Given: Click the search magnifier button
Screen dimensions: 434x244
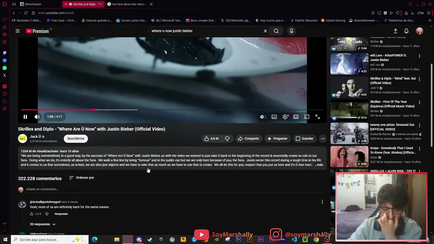Looking at the screenshot, I should (276, 31).
